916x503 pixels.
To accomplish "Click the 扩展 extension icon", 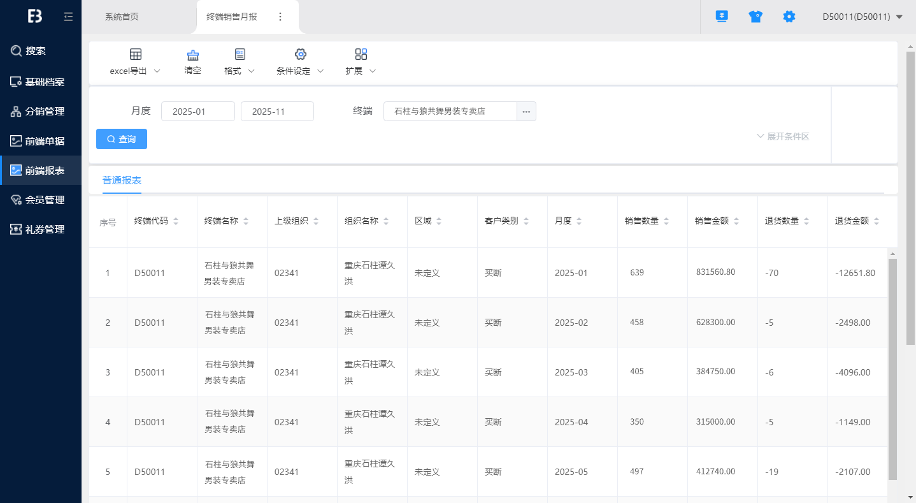I will coord(361,55).
